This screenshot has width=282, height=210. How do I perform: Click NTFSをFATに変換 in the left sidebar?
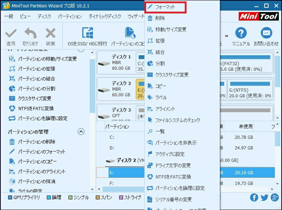coord(36,108)
